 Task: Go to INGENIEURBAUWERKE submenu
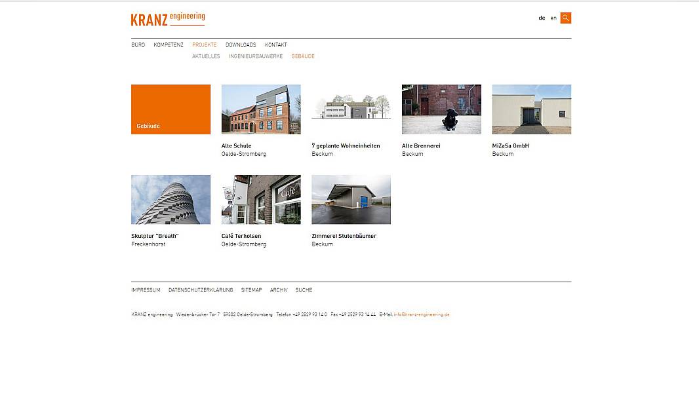click(x=256, y=56)
